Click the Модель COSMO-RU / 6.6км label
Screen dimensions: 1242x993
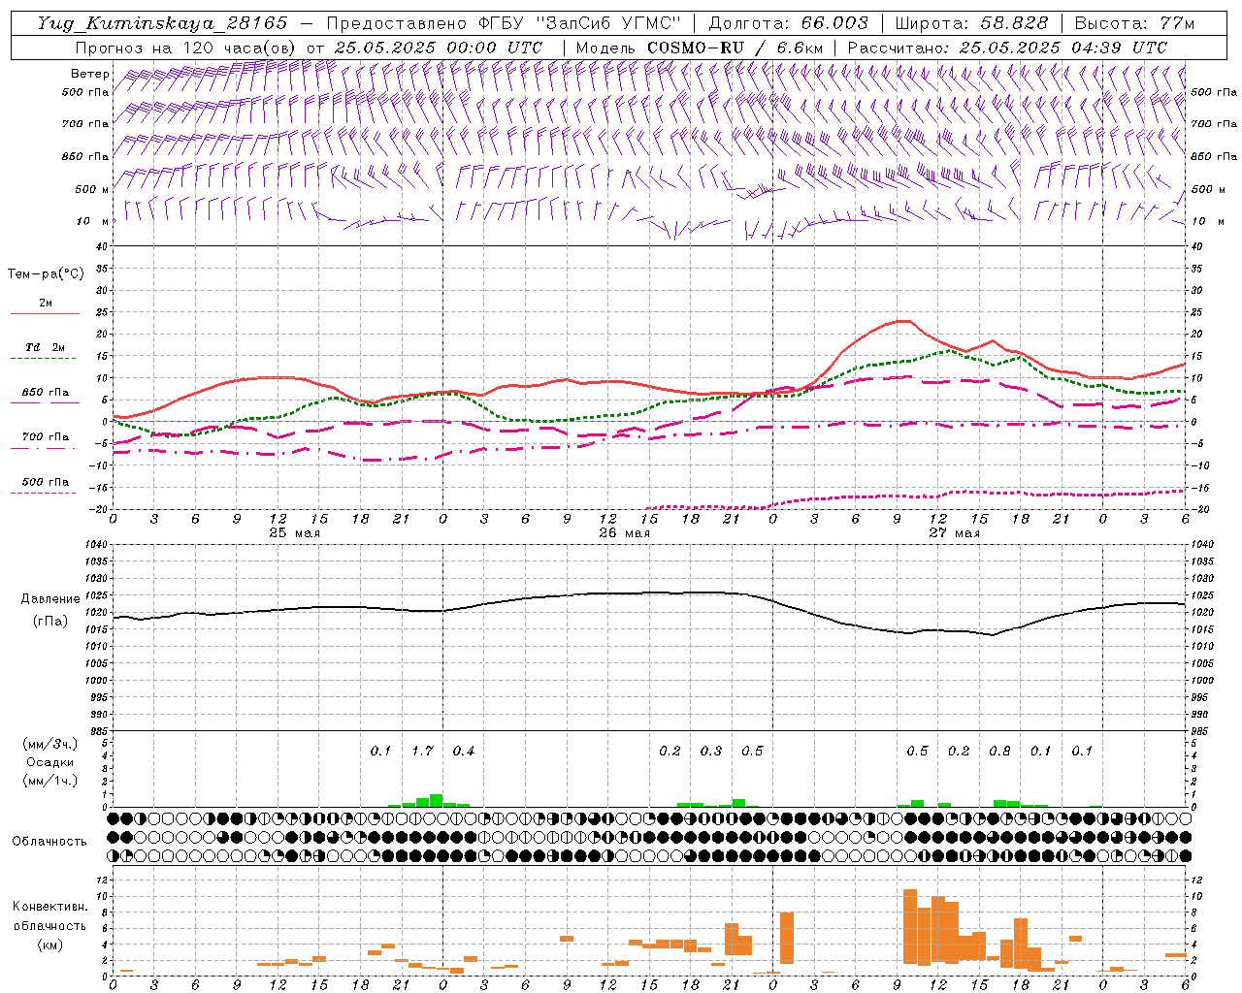(700, 48)
